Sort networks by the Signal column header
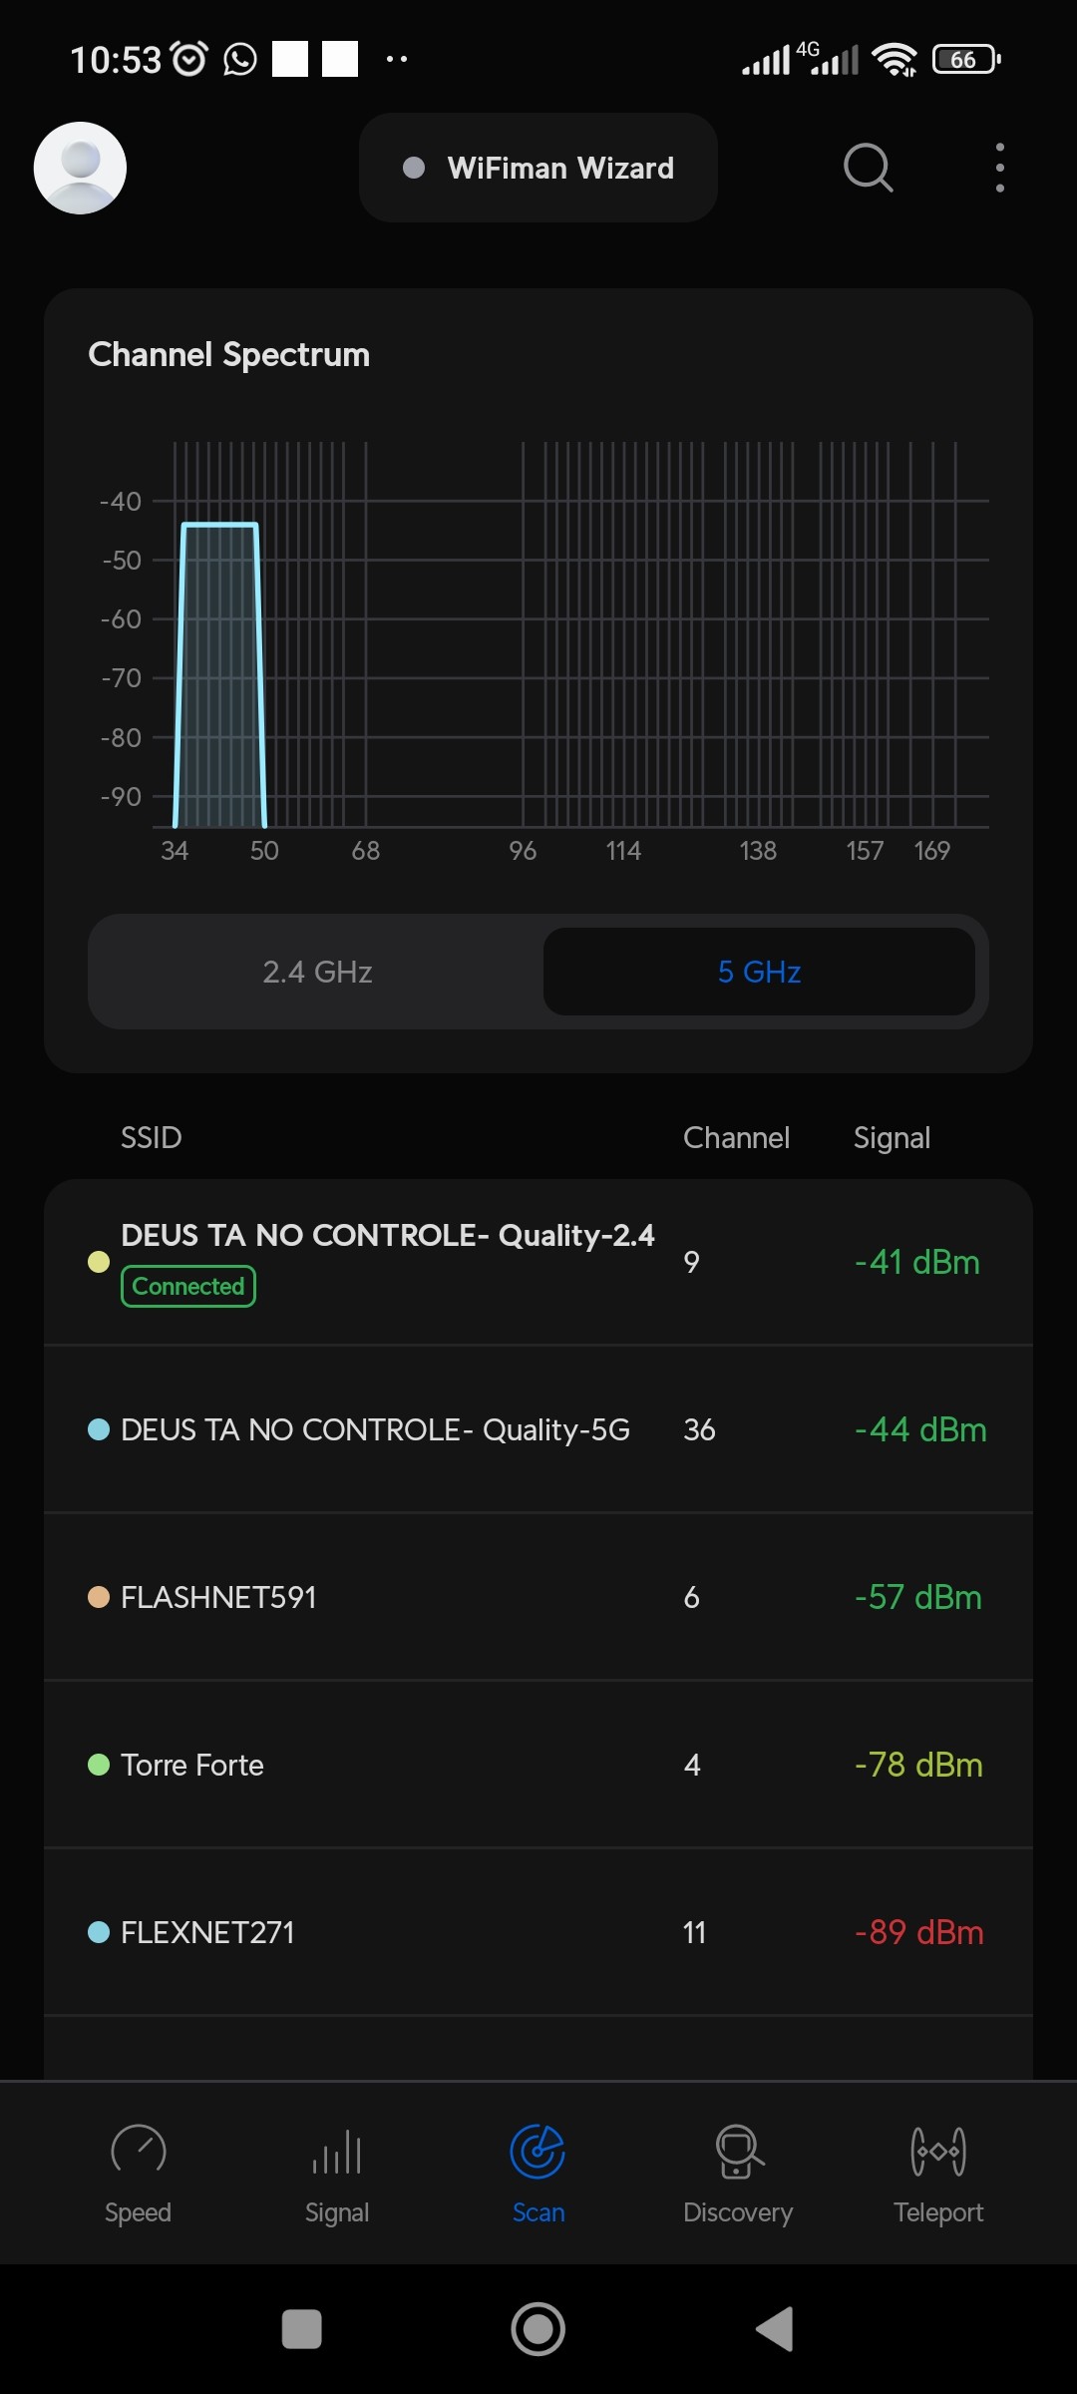This screenshot has width=1077, height=2394. coord(892,1137)
